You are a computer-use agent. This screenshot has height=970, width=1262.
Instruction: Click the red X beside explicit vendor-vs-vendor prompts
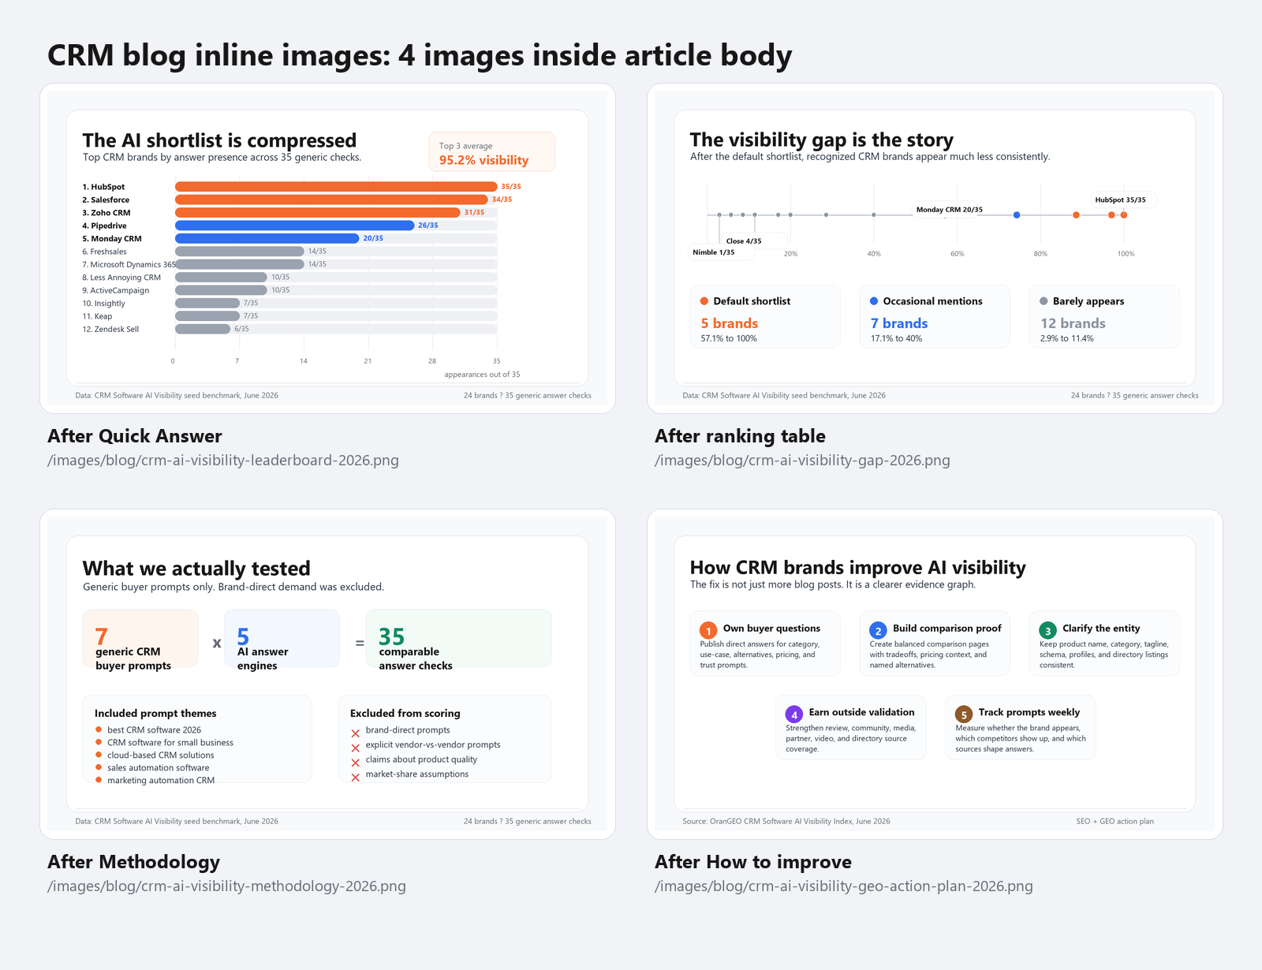(x=356, y=748)
